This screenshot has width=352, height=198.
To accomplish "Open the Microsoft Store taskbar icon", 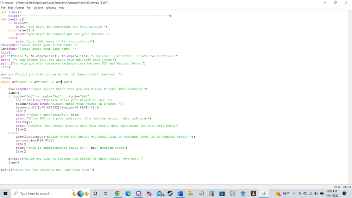I will click(x=222, y=193).
